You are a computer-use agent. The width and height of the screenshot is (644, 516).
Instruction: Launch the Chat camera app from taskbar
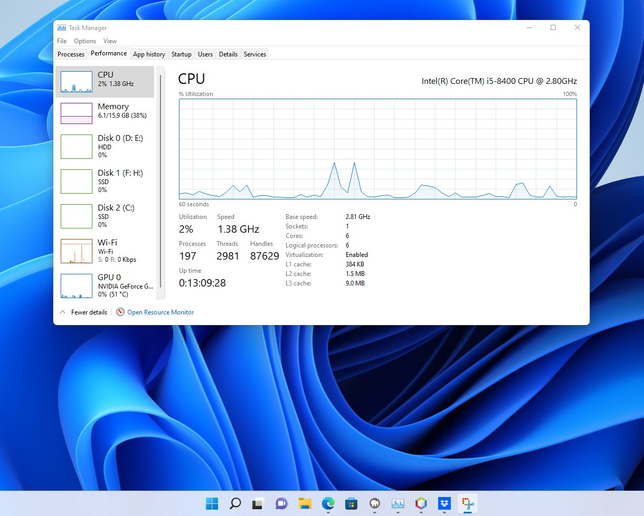tap(281, 503)
